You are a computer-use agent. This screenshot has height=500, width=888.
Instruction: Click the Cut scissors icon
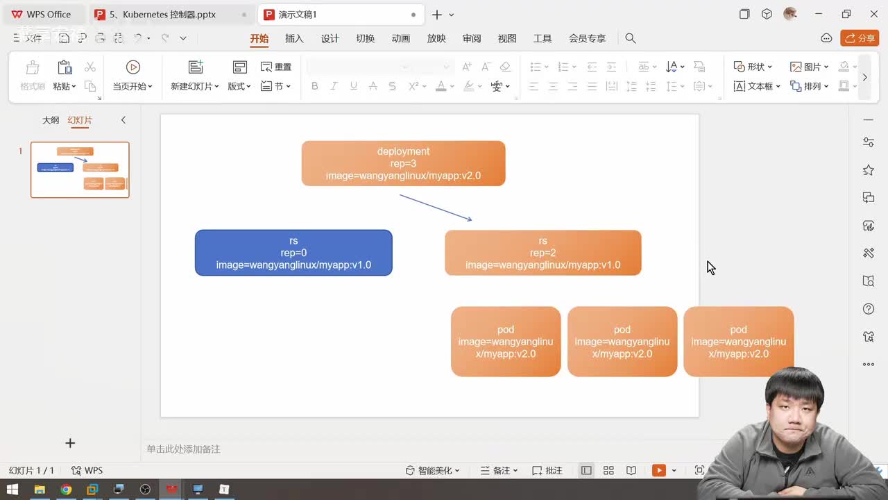coord(90,67)
